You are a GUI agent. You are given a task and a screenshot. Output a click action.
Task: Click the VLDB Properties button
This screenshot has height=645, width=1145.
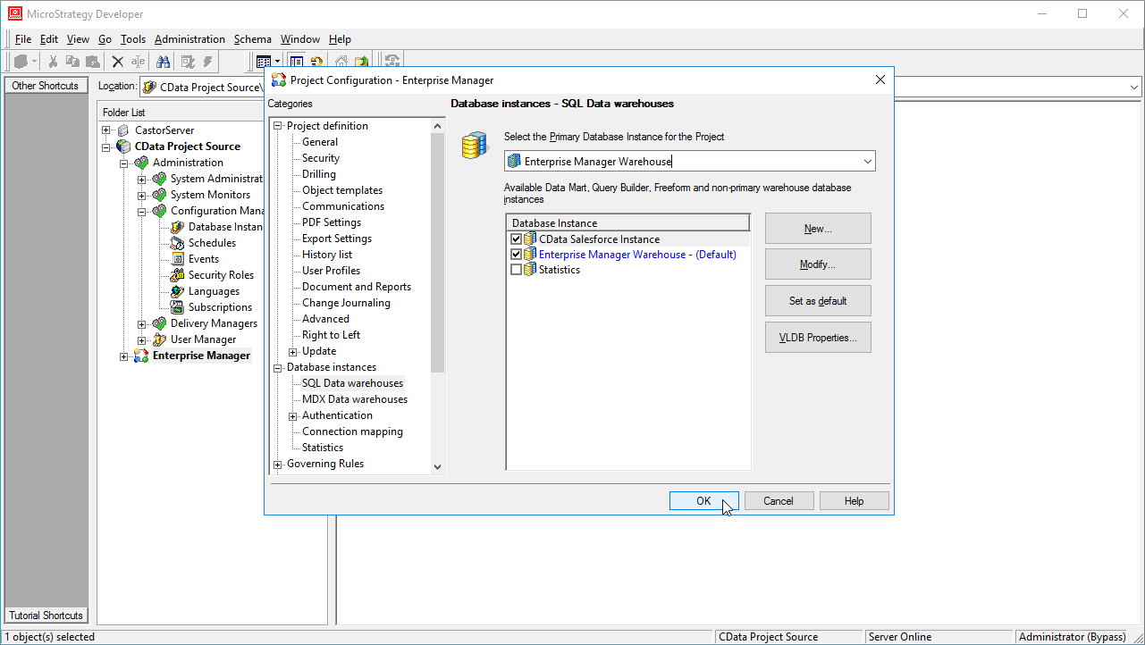pyautogui.click(x=817, y=337)
